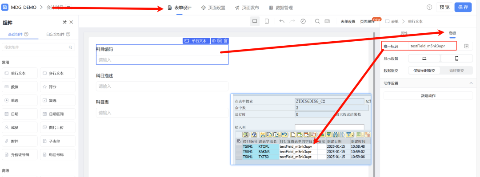Viewport: 480px width, 177px height.
Task: Show help for 自定义组件
Action: pyautogui.click(x=68, y=34)
